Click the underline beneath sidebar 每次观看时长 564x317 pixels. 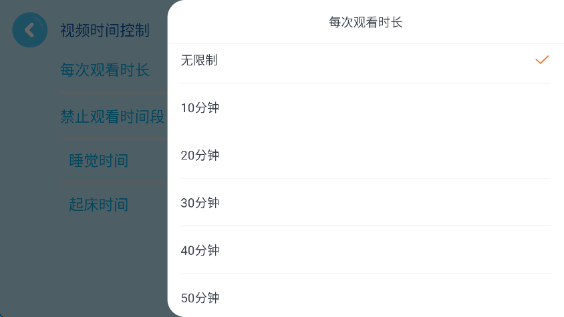pos(112,92)
